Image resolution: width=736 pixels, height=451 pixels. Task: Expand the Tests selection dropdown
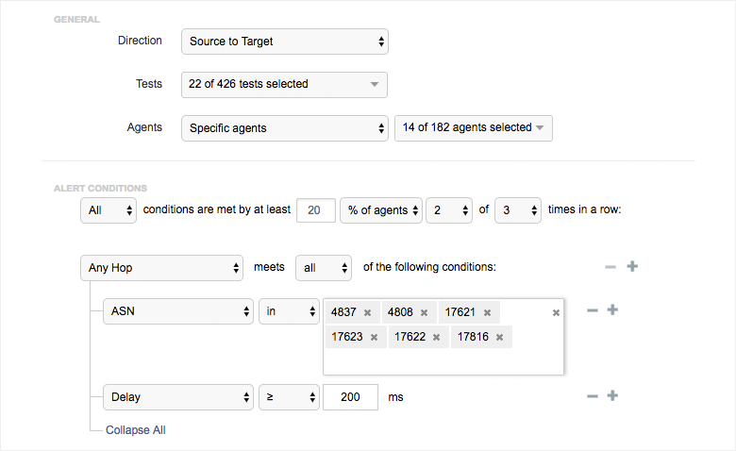284,84
